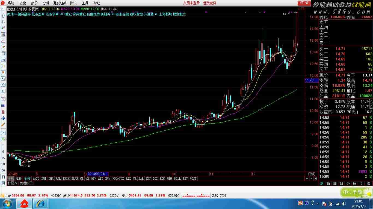Click the red stock app taskbar icon
373x209 pixels.
tap(24, 204)
